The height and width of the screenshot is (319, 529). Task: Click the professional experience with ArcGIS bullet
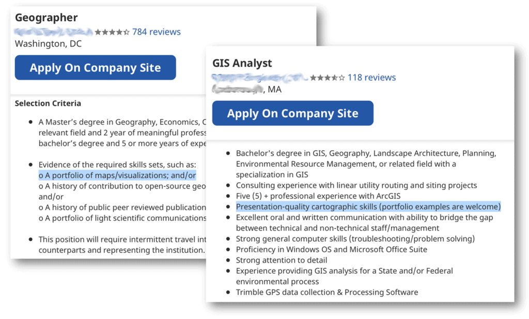point(318,196)
